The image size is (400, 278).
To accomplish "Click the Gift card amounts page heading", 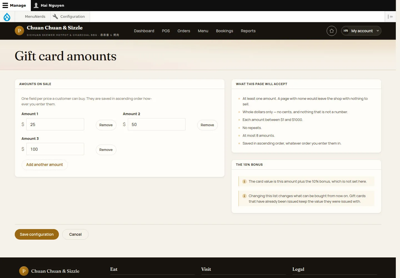I will coord(66,56).
